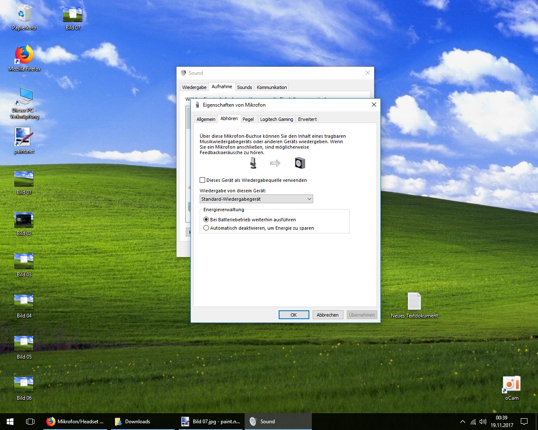This screenshot has width=538, height=430.
Task: Select the Bild 05 desktop image
Action: pyautogui.click(x=24, y=347)
